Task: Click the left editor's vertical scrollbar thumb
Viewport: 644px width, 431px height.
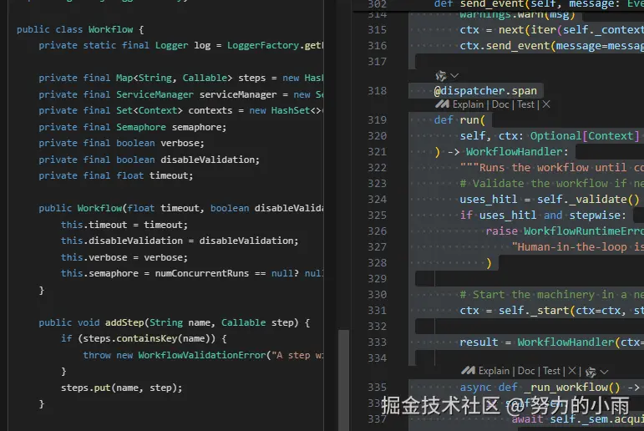Action: (x=344, y=380)
